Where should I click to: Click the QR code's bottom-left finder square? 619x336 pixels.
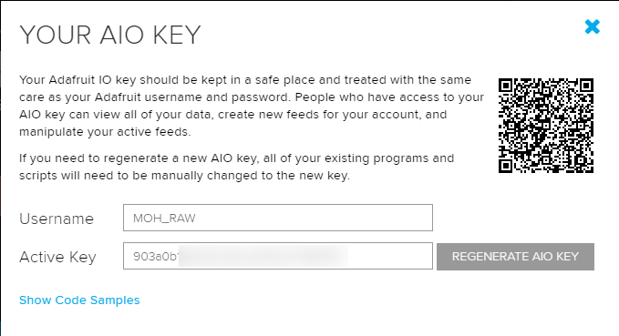tap(506, 166)
